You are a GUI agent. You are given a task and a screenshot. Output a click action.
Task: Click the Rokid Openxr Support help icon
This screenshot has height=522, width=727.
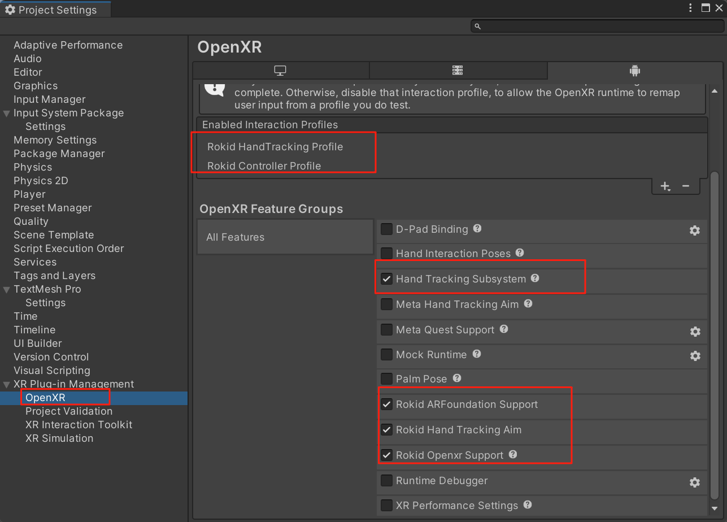512,455
